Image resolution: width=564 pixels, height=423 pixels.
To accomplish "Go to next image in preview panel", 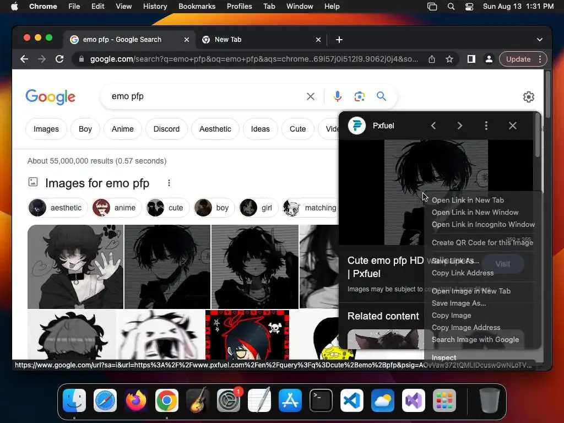I will [460, 126].
